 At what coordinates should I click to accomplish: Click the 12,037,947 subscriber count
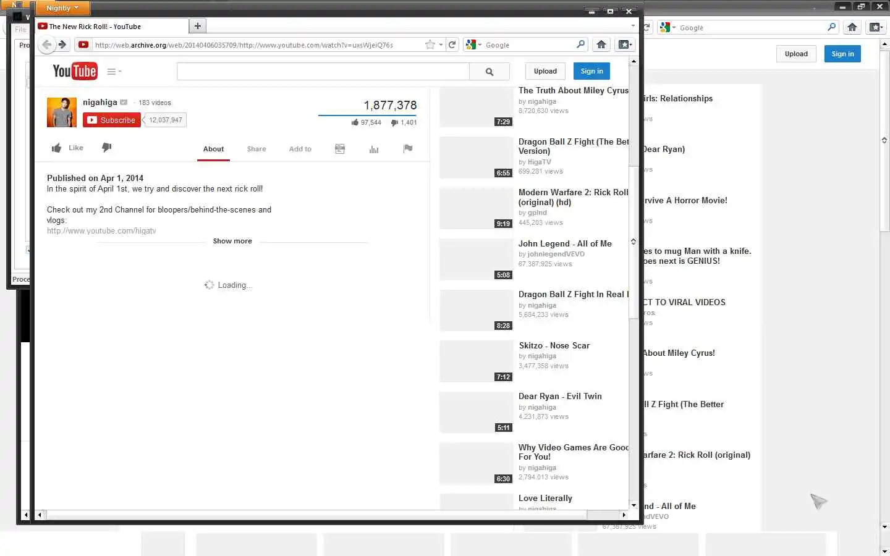point(166,120)
